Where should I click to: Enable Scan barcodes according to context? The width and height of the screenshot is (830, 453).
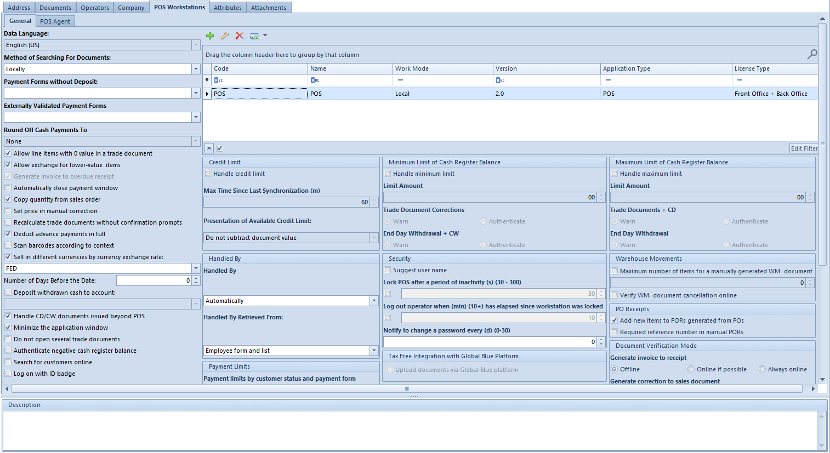pos(8,245)
